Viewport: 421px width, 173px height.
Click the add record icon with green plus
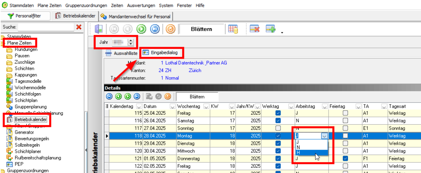click(270, 29)
